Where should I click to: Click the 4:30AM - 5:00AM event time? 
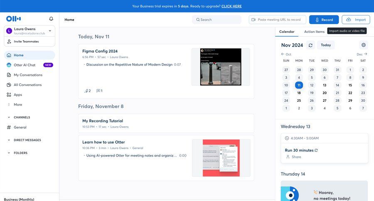[305, 138]
